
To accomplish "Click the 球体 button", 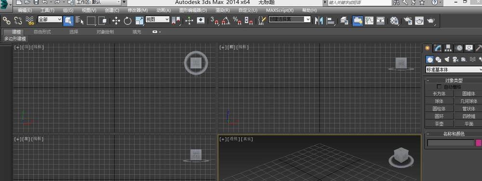I will 439,101.
